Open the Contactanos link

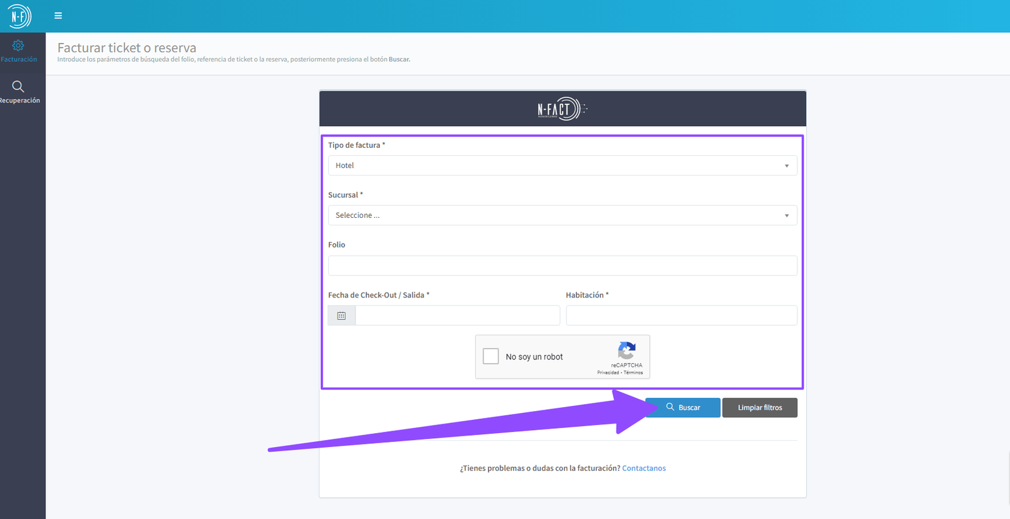(644, 468)
